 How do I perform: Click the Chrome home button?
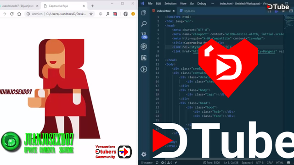[19, 14]
